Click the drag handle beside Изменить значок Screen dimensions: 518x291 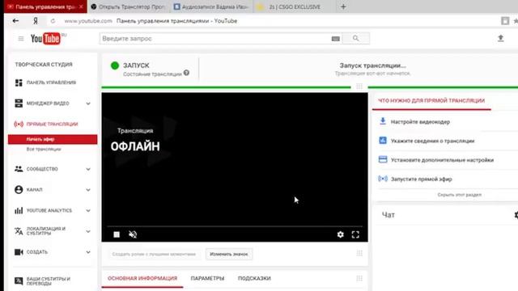pos(359,253)
